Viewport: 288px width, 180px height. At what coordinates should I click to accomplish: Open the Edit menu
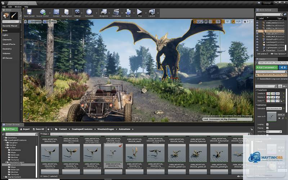[x=10, y=7]
